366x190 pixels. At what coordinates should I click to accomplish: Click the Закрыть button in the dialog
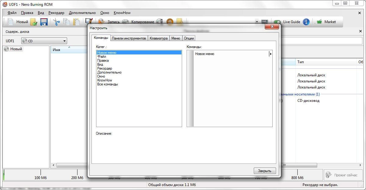click(264, 171)
